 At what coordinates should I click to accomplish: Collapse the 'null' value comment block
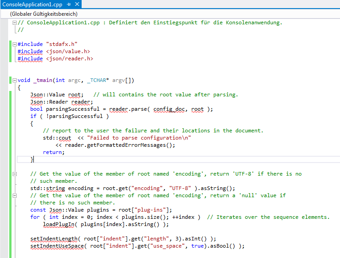coord(14,195)
